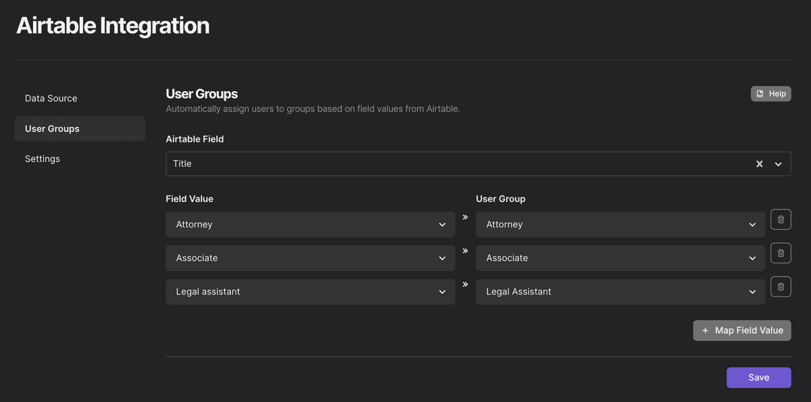Click the Airtable Integration heading

tap(113, 26)
